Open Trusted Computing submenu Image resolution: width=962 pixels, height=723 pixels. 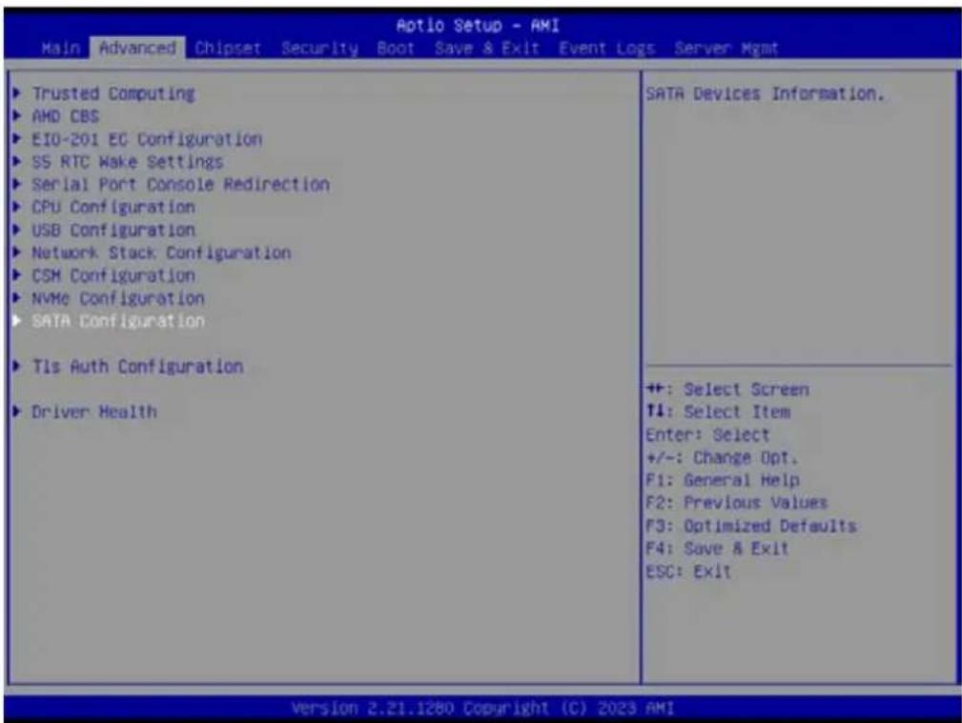pos(113,93)
